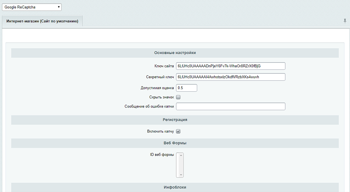Disable the Включить капчу checkbox
Image resolution: width=350 pixels, height=192 pixels.
click(178, 131)
